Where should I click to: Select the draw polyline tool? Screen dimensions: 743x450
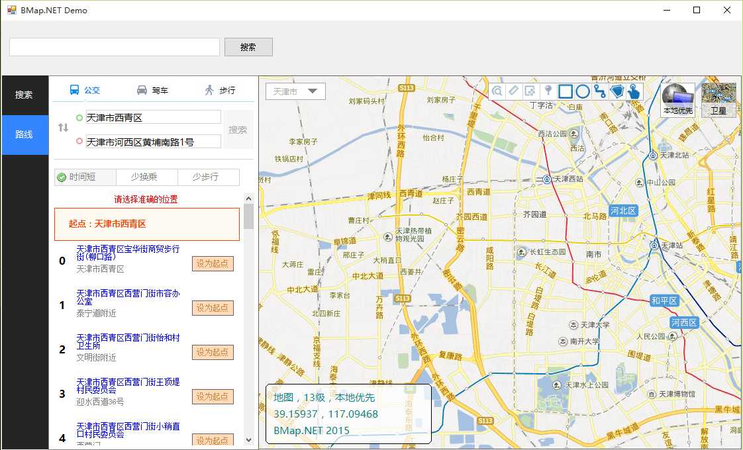coord(600,91)
